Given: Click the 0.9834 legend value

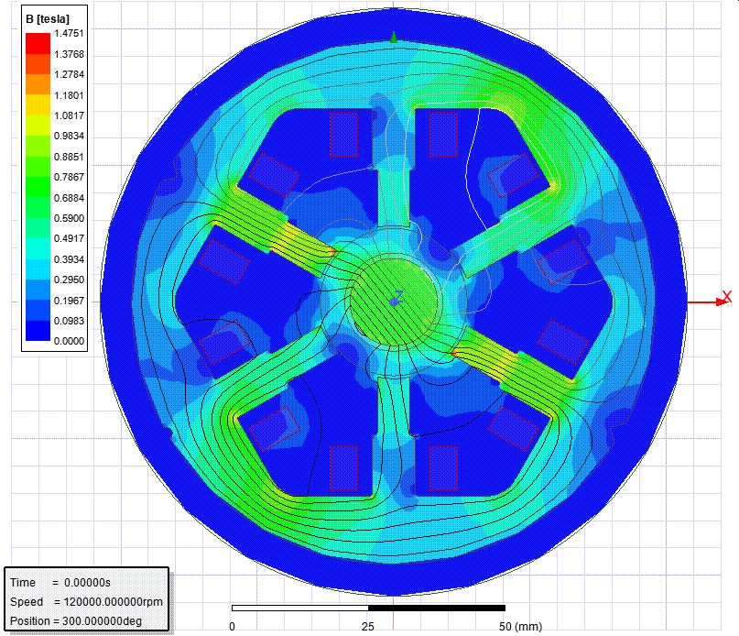Looking at the screenshot, I should pos(69,136).
